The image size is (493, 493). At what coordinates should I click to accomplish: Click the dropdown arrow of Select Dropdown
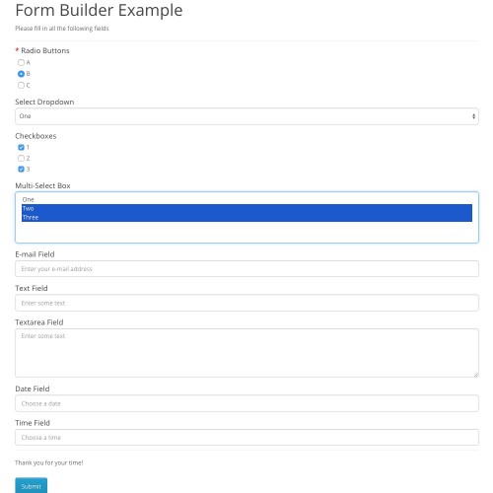coord(473,116)
